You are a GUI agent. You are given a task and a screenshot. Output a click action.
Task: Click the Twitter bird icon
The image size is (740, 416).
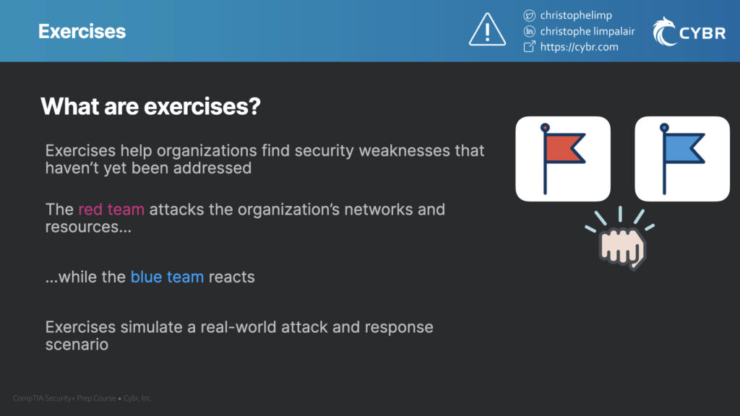[x=530, y=16]
